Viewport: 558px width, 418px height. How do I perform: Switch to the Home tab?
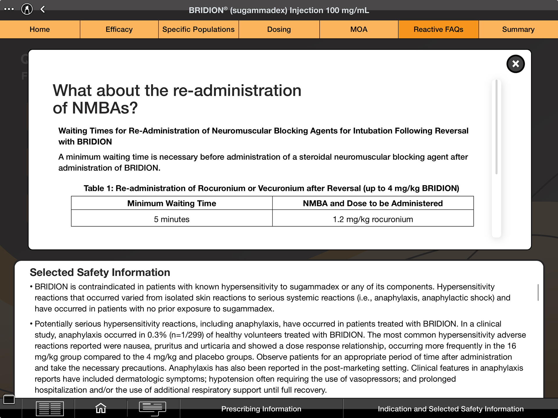(x=40, y=29)
